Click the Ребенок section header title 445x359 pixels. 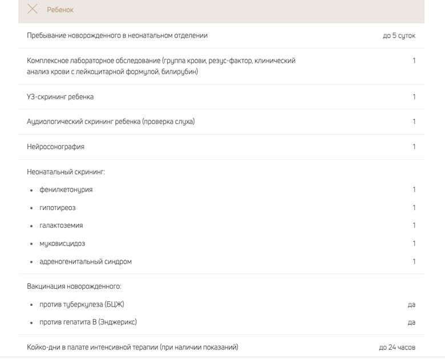point(60,10)
